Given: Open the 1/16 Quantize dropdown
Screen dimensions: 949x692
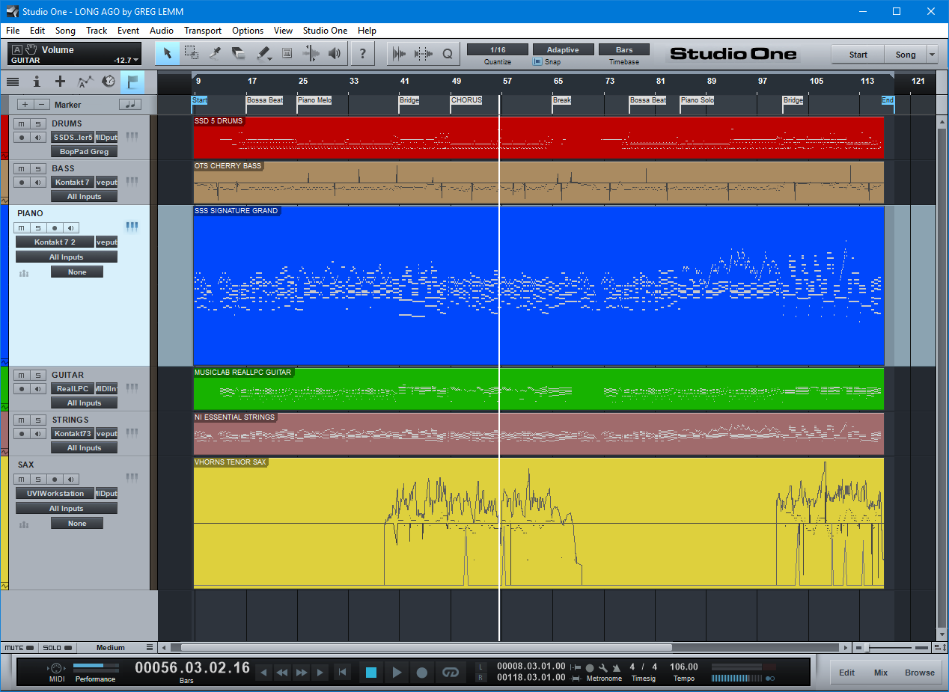Looking at the screenshot, I should [x=498, y=49].
